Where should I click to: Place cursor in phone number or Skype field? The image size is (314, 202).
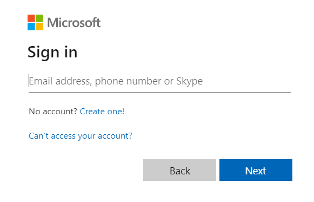[159, 81]
